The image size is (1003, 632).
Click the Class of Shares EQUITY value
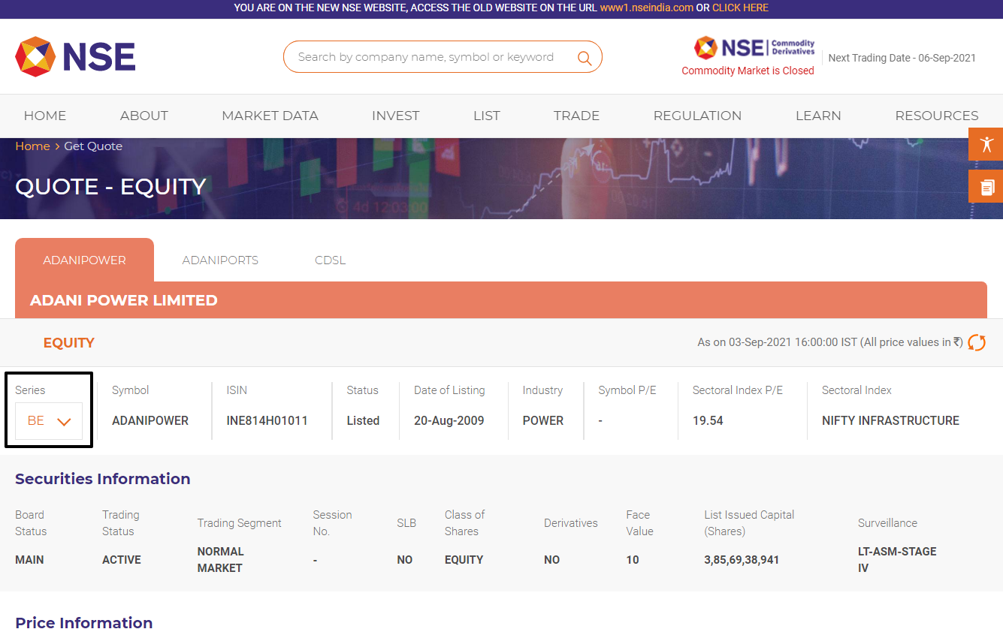(x=464, y=559)
